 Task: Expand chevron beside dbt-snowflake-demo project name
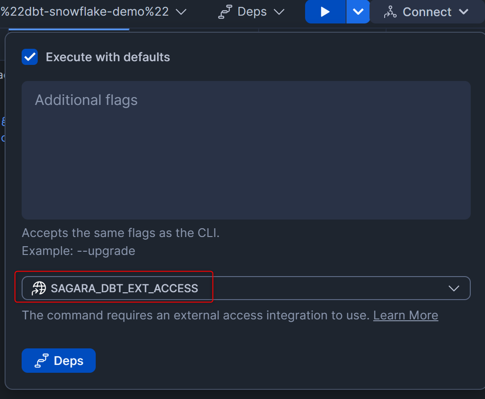tap(181, 12)
